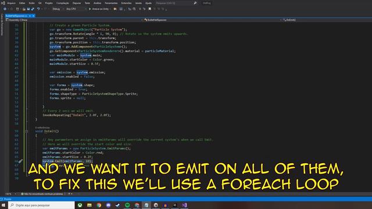Open the Editar menu
Viewport: 372px width, 209px height.
click(22, 3)
